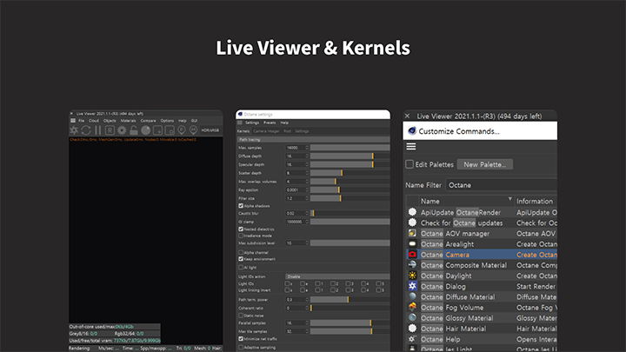The height and width of the screenshot is (352, 626).
Task: Uncheck Minimize net traffic
Action: (x=241, y=339)
